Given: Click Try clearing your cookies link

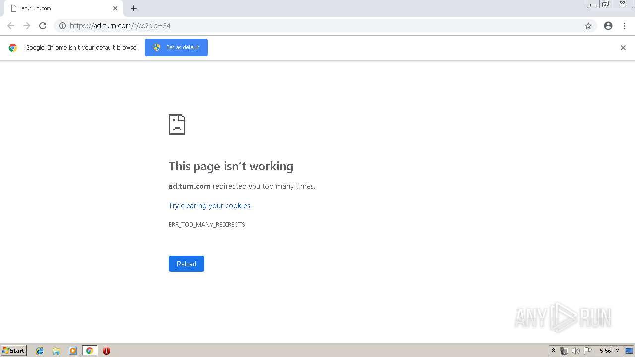Looking at the screenshot, I should tap(210, 206).
